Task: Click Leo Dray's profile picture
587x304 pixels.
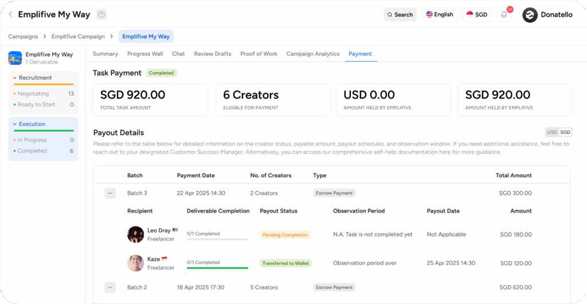Action: (135, 235)
